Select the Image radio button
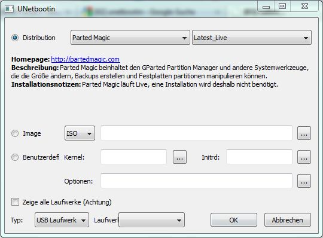This screenshot has width=323, height=238. click(x=15, y=133)
